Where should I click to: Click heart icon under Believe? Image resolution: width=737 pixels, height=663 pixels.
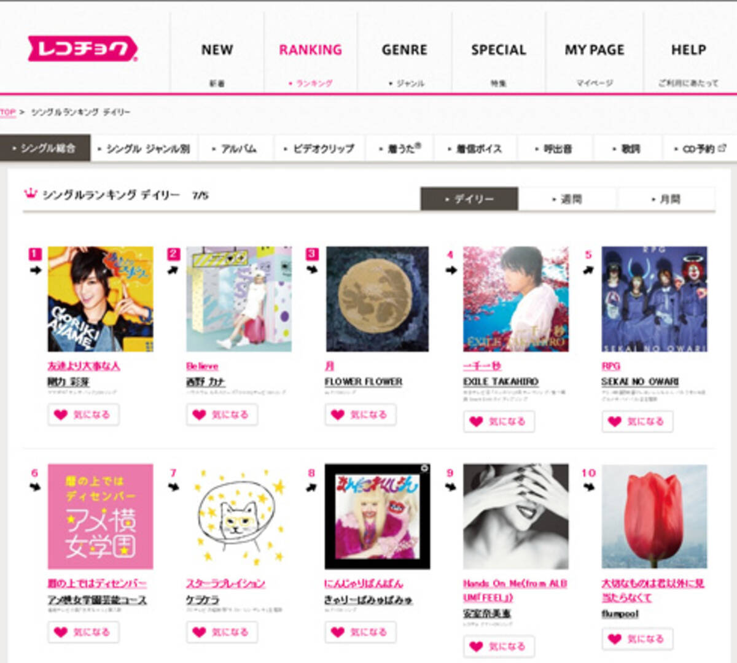tap(199, 414)
